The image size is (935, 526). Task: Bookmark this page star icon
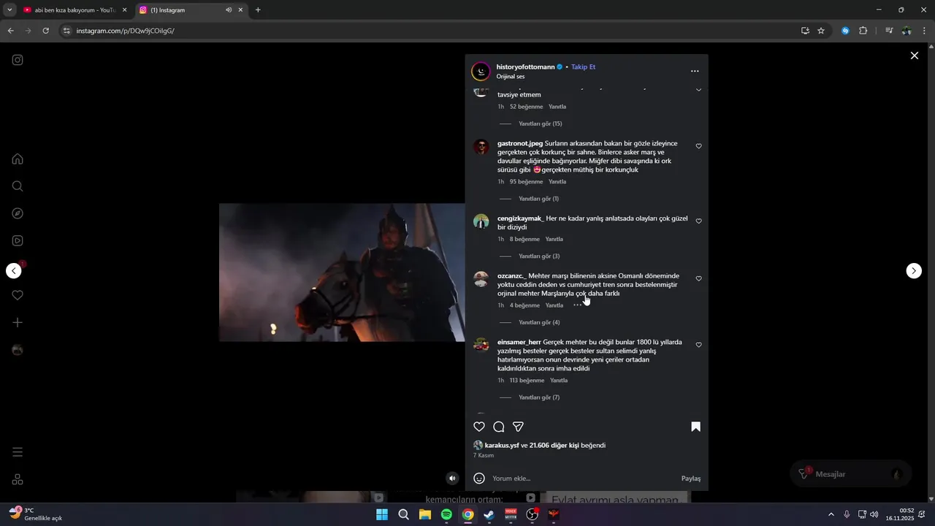coord(821,31)
